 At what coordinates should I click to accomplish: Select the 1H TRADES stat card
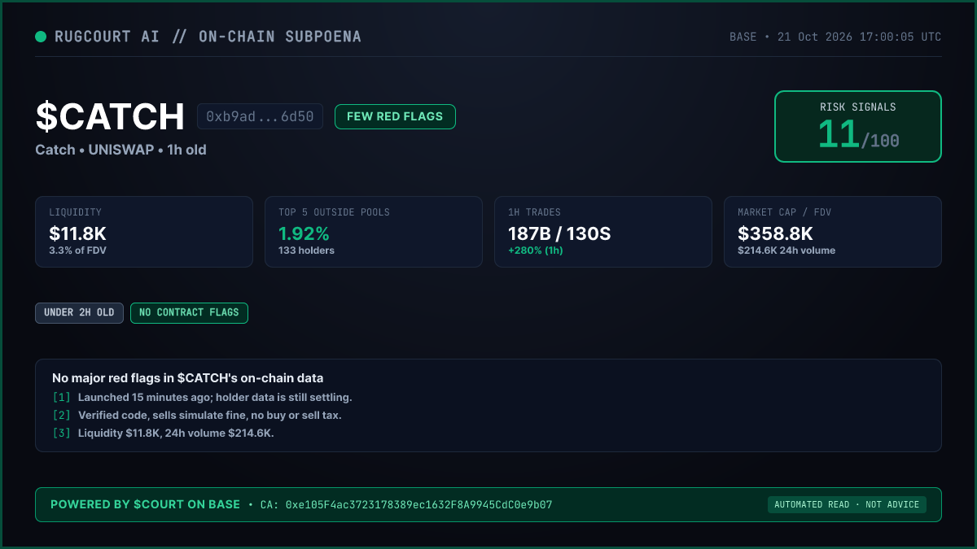(603, 232)
